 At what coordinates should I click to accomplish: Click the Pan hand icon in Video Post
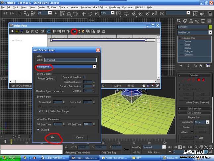point(144,86)
